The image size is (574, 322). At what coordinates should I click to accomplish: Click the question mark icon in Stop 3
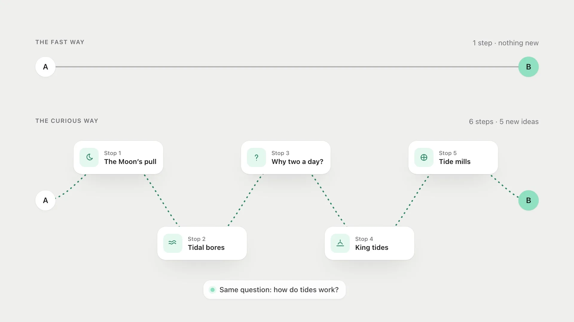point(257,157)
